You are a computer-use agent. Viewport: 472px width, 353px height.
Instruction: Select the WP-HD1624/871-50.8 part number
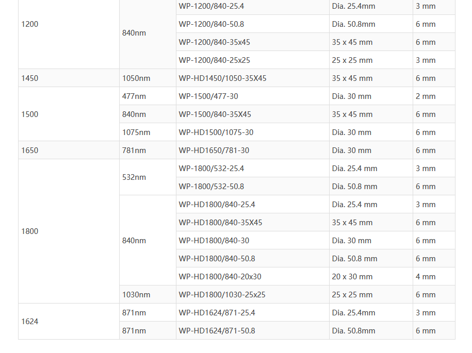coord(217,331)
